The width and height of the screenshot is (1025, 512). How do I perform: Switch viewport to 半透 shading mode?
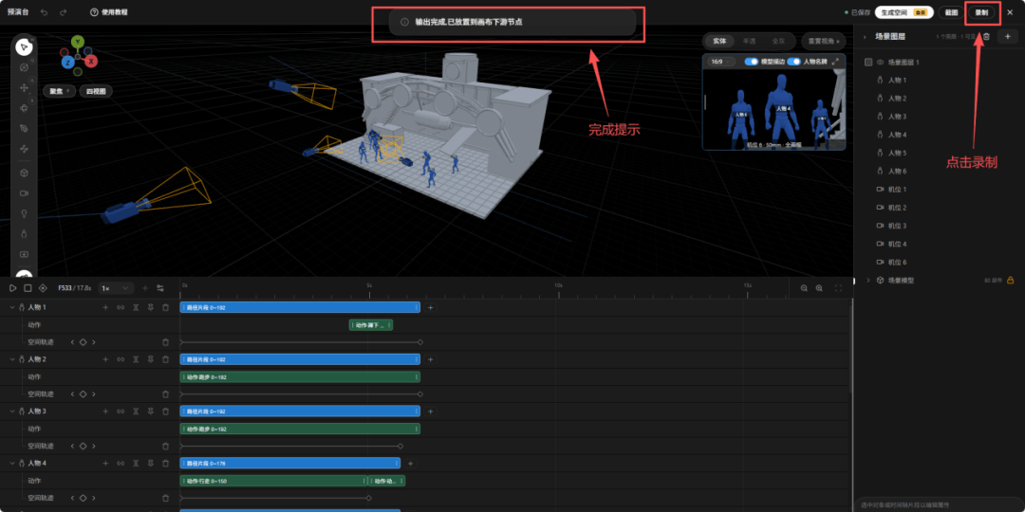pyautogui.click(x=749, y=41)
